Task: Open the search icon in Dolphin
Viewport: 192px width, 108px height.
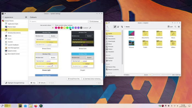Action: 175,27
